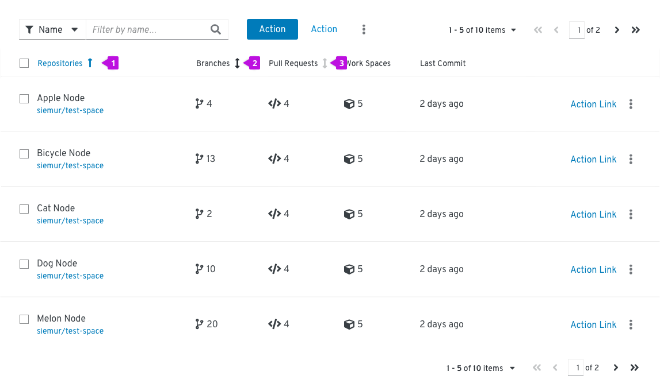Screen dimensions: 660x383
Task: Click the Branches sort arrow icon
Action: click(238, 63)
